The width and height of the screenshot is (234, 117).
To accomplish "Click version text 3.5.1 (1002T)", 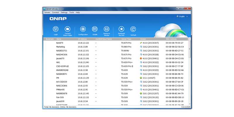I will (149, 78).
